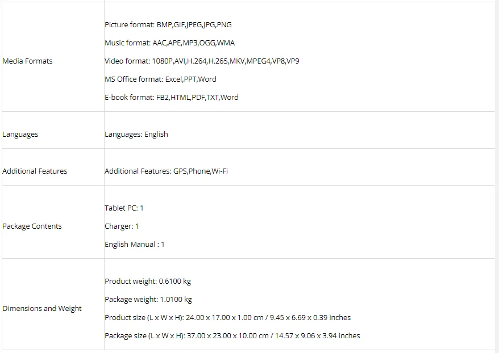Click the Product weight line
Screen dimensions: 499x353
(148, 281)
